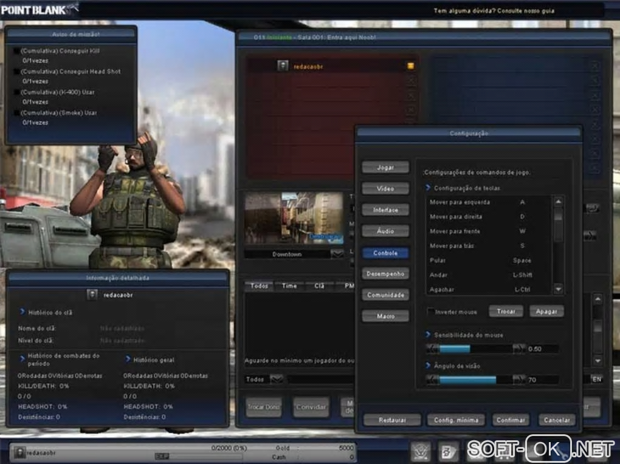Select the 'Pular' key binding row
The image size is (620, 464).
click(x=489, y=261)
